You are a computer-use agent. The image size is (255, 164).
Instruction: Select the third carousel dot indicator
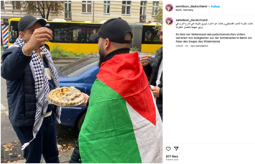click(84, 160)
